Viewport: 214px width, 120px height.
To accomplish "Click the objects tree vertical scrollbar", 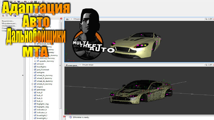I will pos(60,65).
